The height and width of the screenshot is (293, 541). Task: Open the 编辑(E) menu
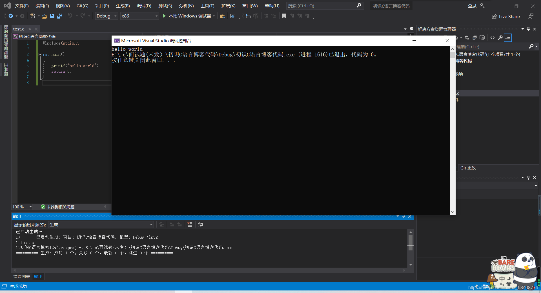(x=42, y=6)
